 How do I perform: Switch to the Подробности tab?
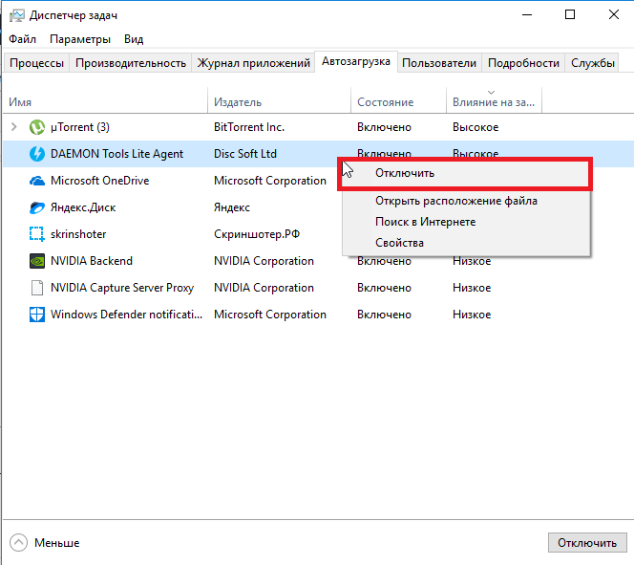[523, 63]
